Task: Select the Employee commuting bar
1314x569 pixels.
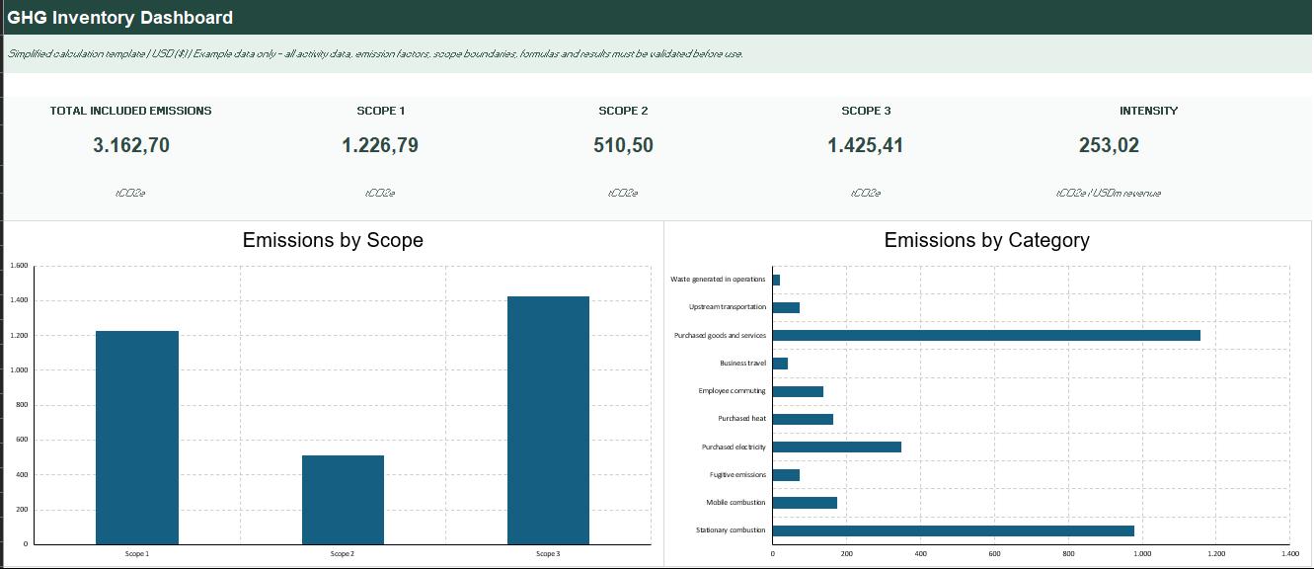Action: [798, 391]
